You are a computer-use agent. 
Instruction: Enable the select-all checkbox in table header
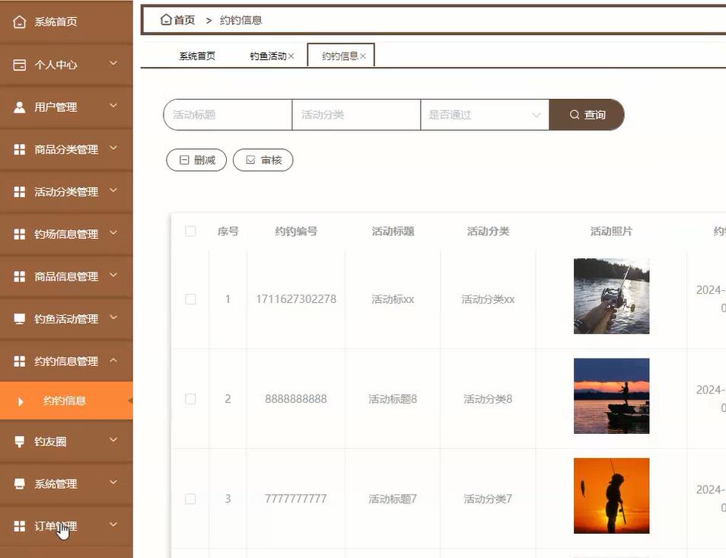[x=190, y=231]
